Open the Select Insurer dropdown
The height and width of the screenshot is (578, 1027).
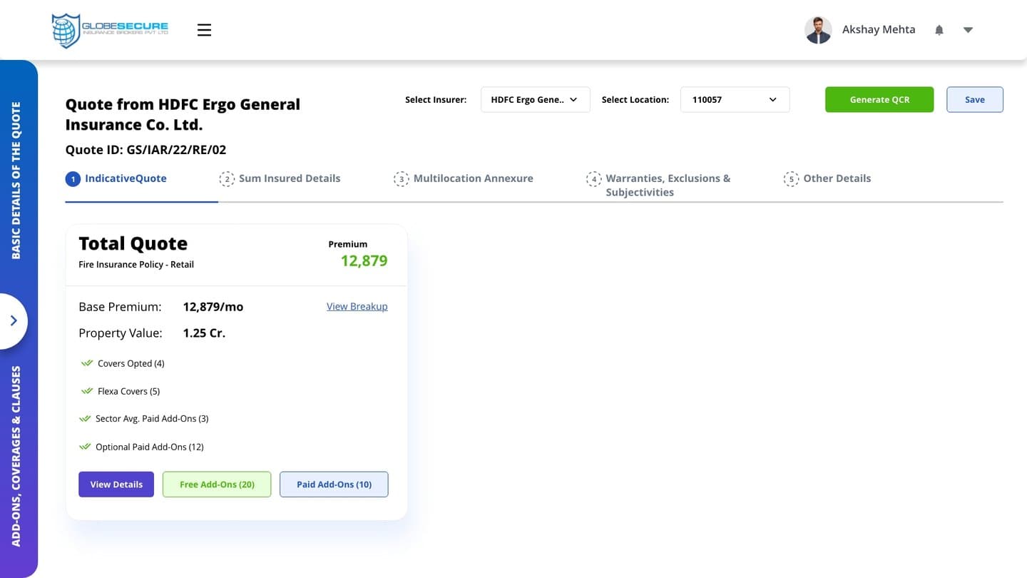click(x=536, y=100)
